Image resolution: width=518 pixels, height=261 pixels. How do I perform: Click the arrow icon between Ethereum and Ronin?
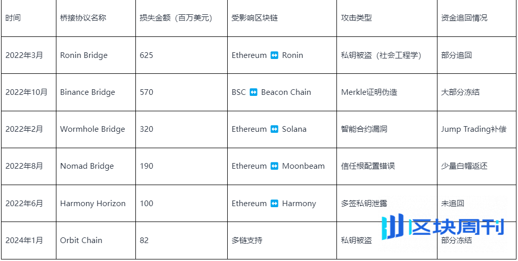tap(274, 55)
